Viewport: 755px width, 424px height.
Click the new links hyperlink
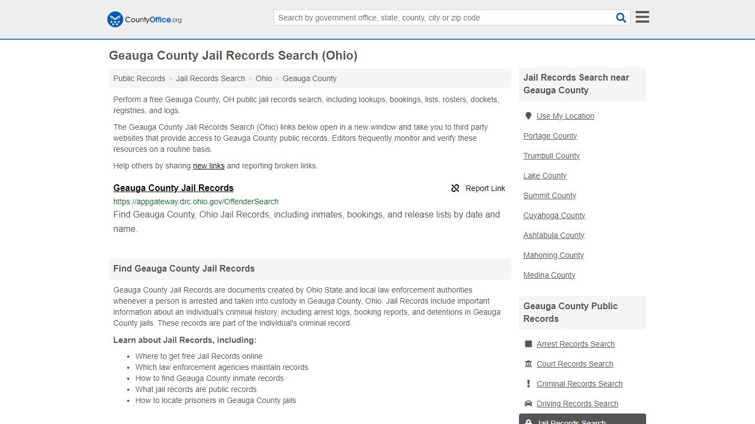tap(208, 166)
